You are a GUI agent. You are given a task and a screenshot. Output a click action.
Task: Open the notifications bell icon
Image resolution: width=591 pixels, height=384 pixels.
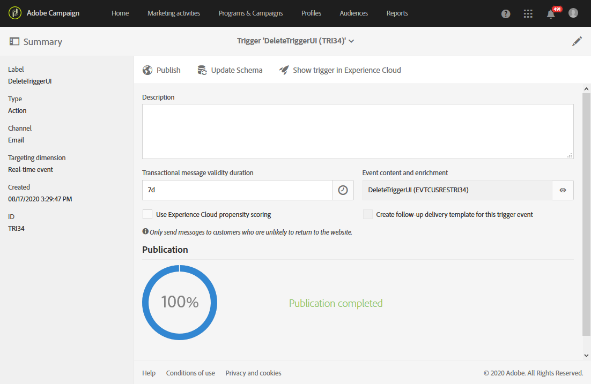[551, 14]
